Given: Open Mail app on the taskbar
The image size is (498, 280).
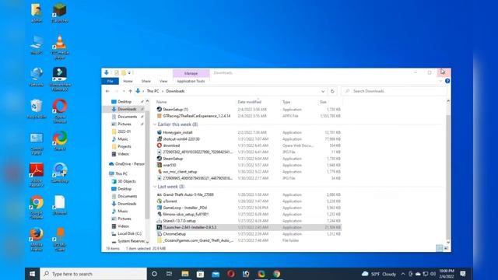Looking at the screenshot, I should (x=216, y=274).
